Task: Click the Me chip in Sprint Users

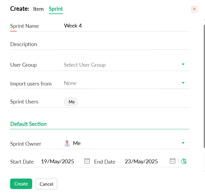Action: [x=71, y=102]
